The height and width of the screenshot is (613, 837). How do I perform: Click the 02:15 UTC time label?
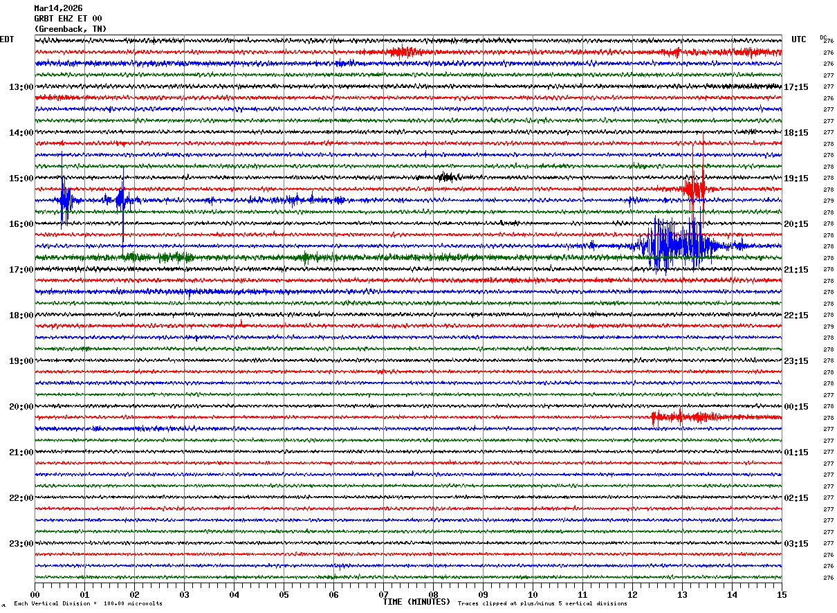point(796,498)
